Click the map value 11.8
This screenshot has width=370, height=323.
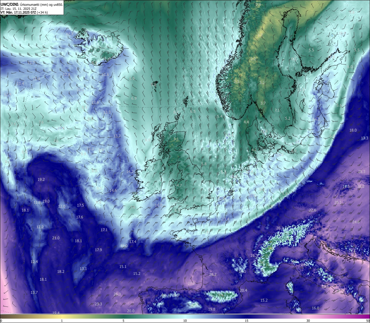(x=37, y=202)
